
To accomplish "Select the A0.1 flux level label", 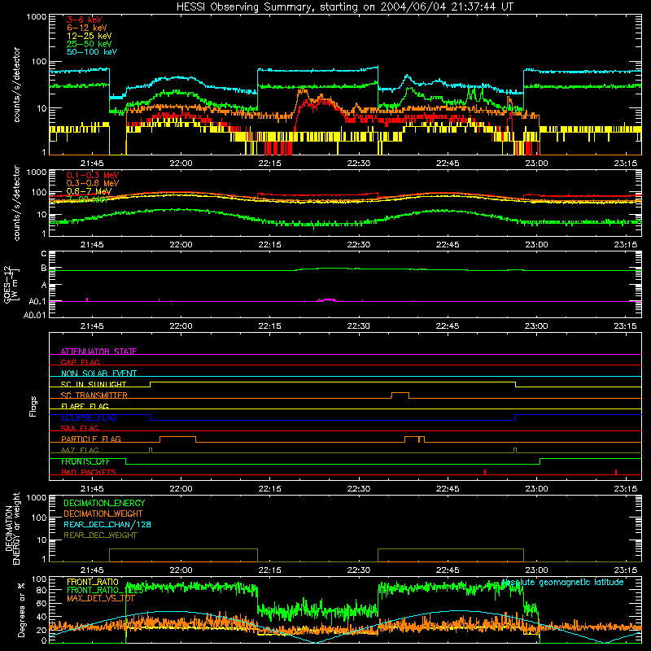I will (x=37, y=302).
